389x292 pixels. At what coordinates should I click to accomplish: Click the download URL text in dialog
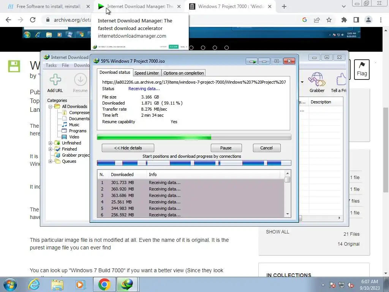pyautogui.click(x=194, y=82)
